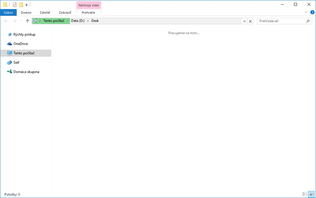Viewport: 316px width, 198px height.
Task: Switch to details view in status bar
Action: tap(305, 194)
